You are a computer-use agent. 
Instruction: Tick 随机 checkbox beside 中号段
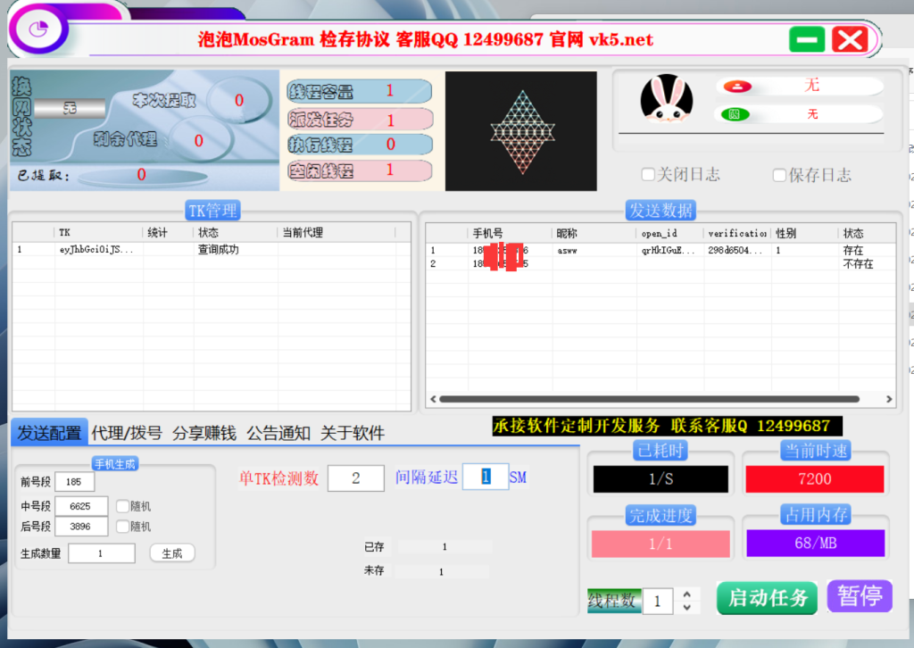click(x=122, y=506)
